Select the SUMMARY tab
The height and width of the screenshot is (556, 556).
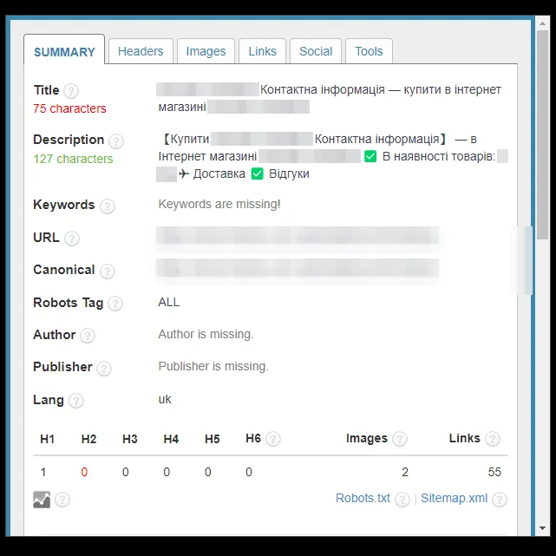coord(64,51)
